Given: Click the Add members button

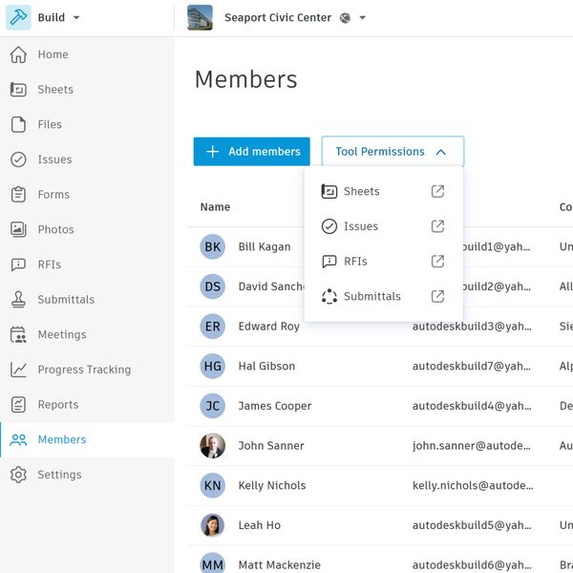Looking at the screenshot, I should tap(251, 152).
